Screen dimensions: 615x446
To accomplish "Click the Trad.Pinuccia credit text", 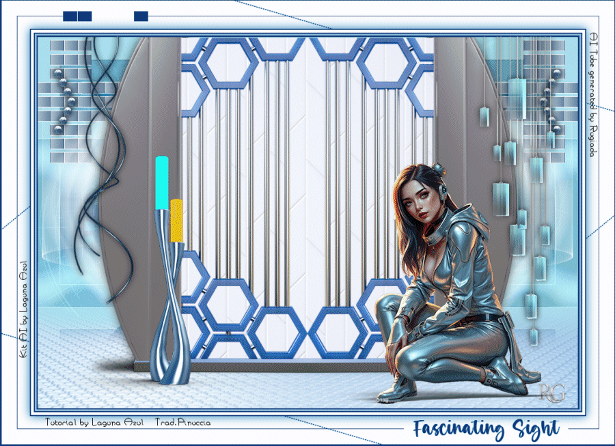I will click(x=182, y=423).
